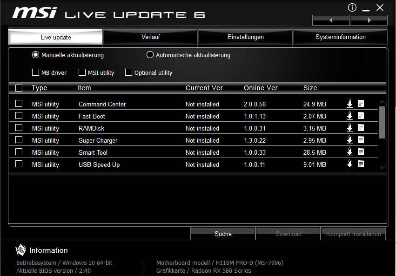Click the 28.5 MB size value

[x=315, y=152]
